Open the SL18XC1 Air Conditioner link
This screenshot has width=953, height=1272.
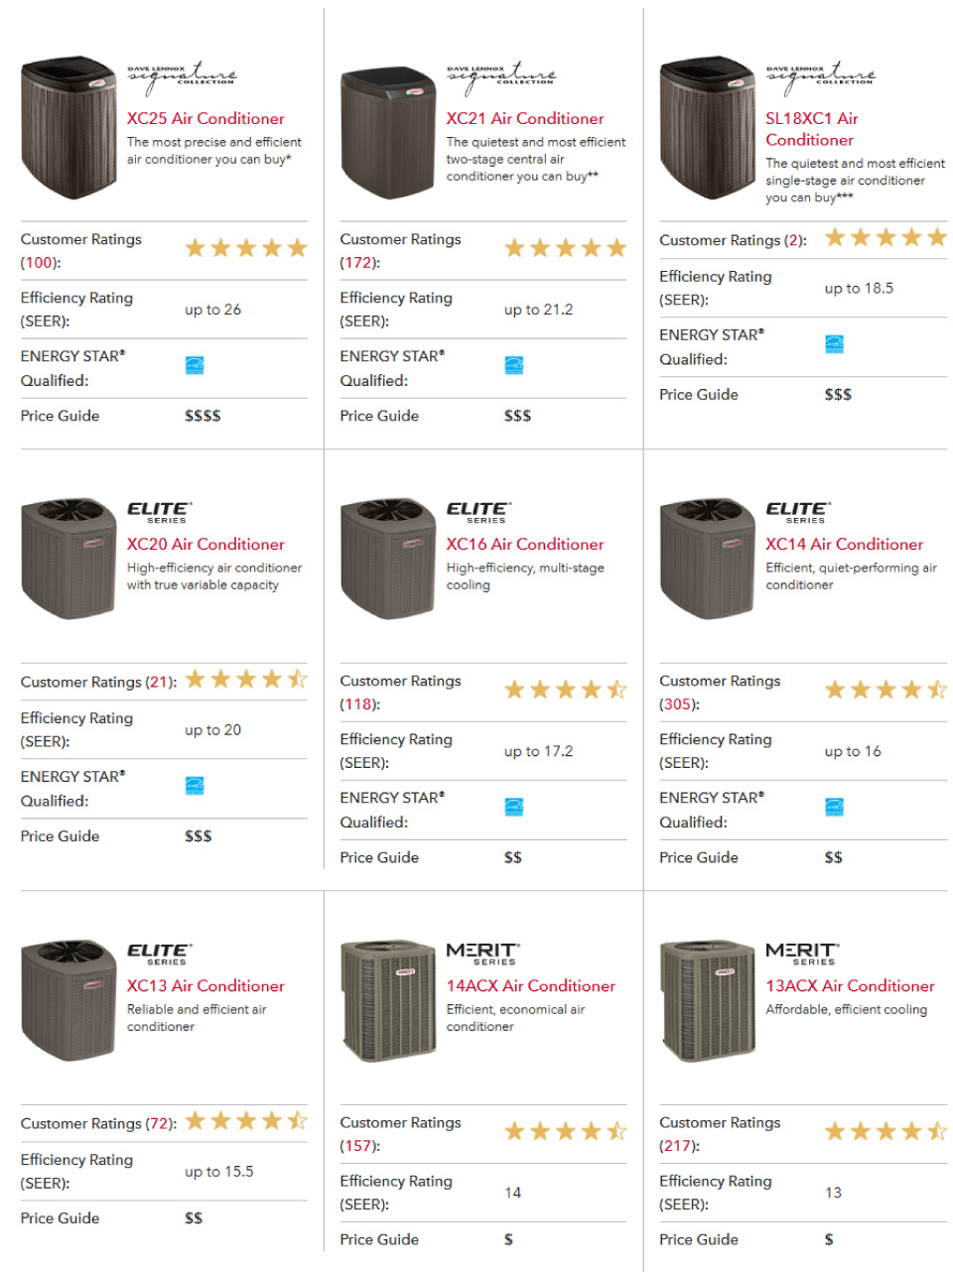tap(812, 129)
